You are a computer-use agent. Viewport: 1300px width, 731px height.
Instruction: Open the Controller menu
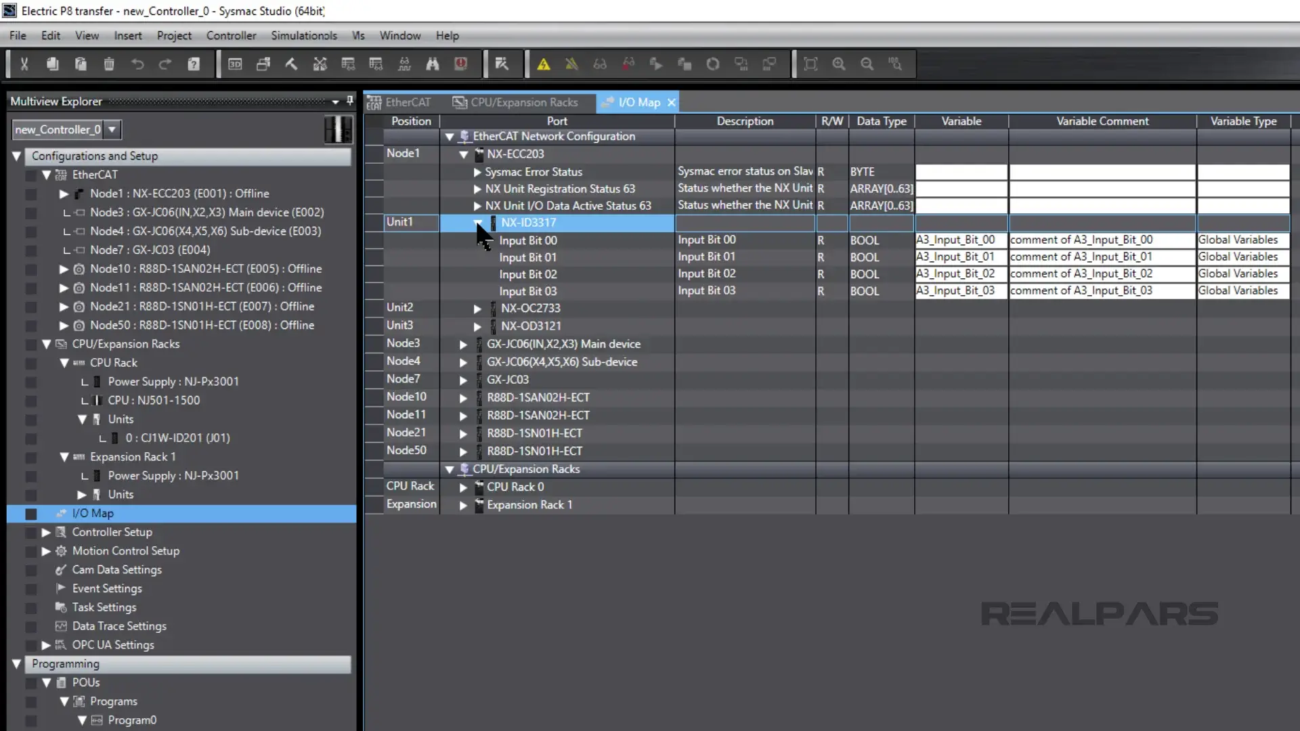(x=231, y=35)
